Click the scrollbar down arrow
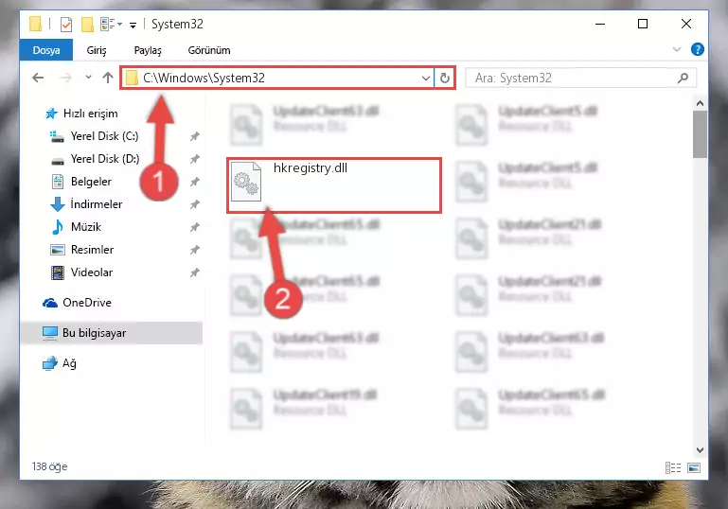728x509 pixels. tap(701, 450)
